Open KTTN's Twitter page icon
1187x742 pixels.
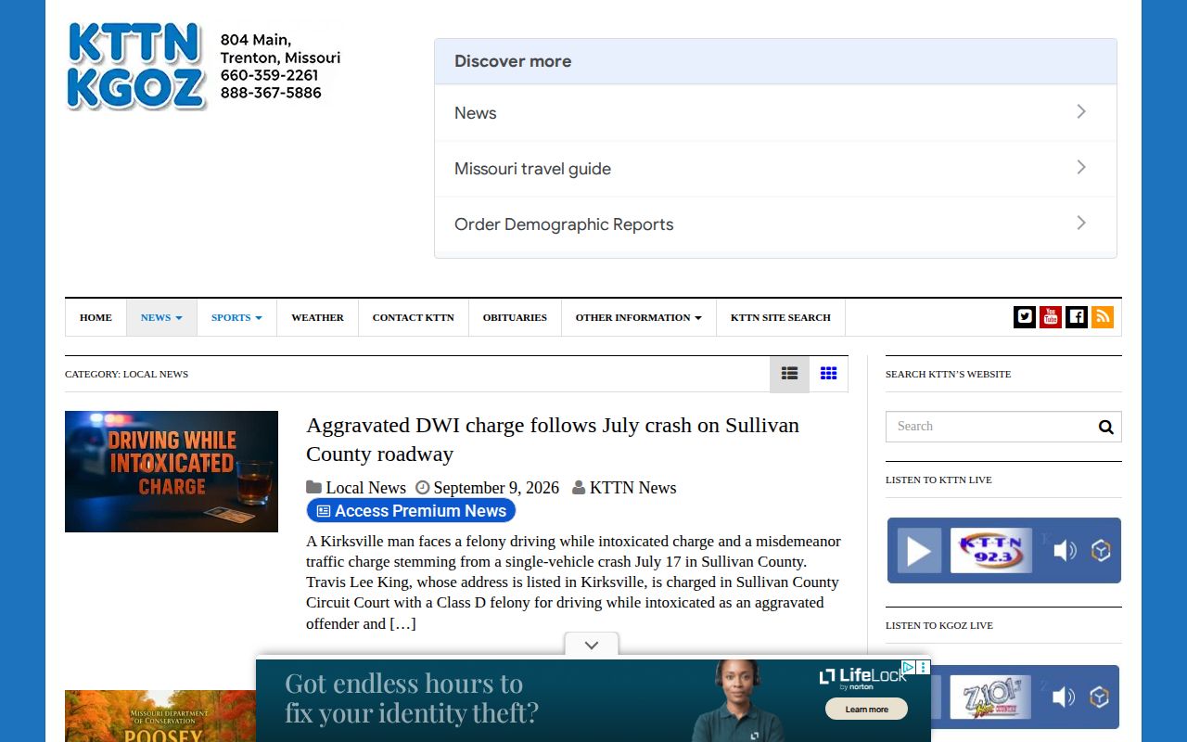1025,317
